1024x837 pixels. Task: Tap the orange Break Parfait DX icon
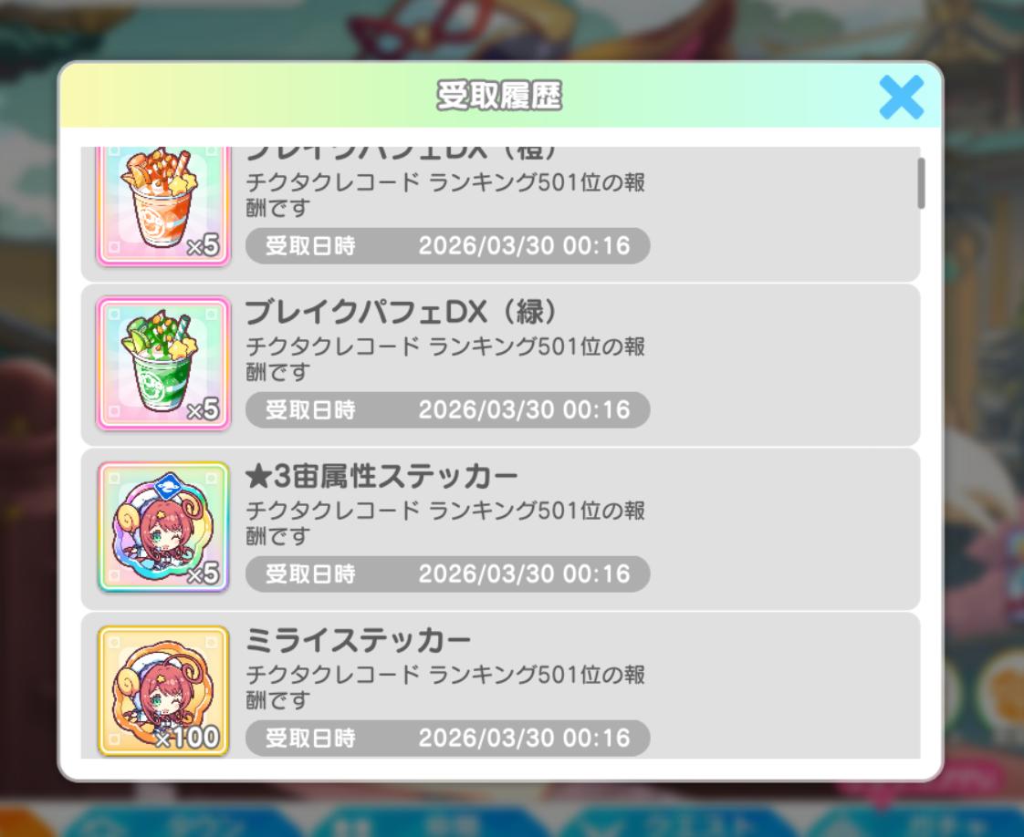point(163,205)
